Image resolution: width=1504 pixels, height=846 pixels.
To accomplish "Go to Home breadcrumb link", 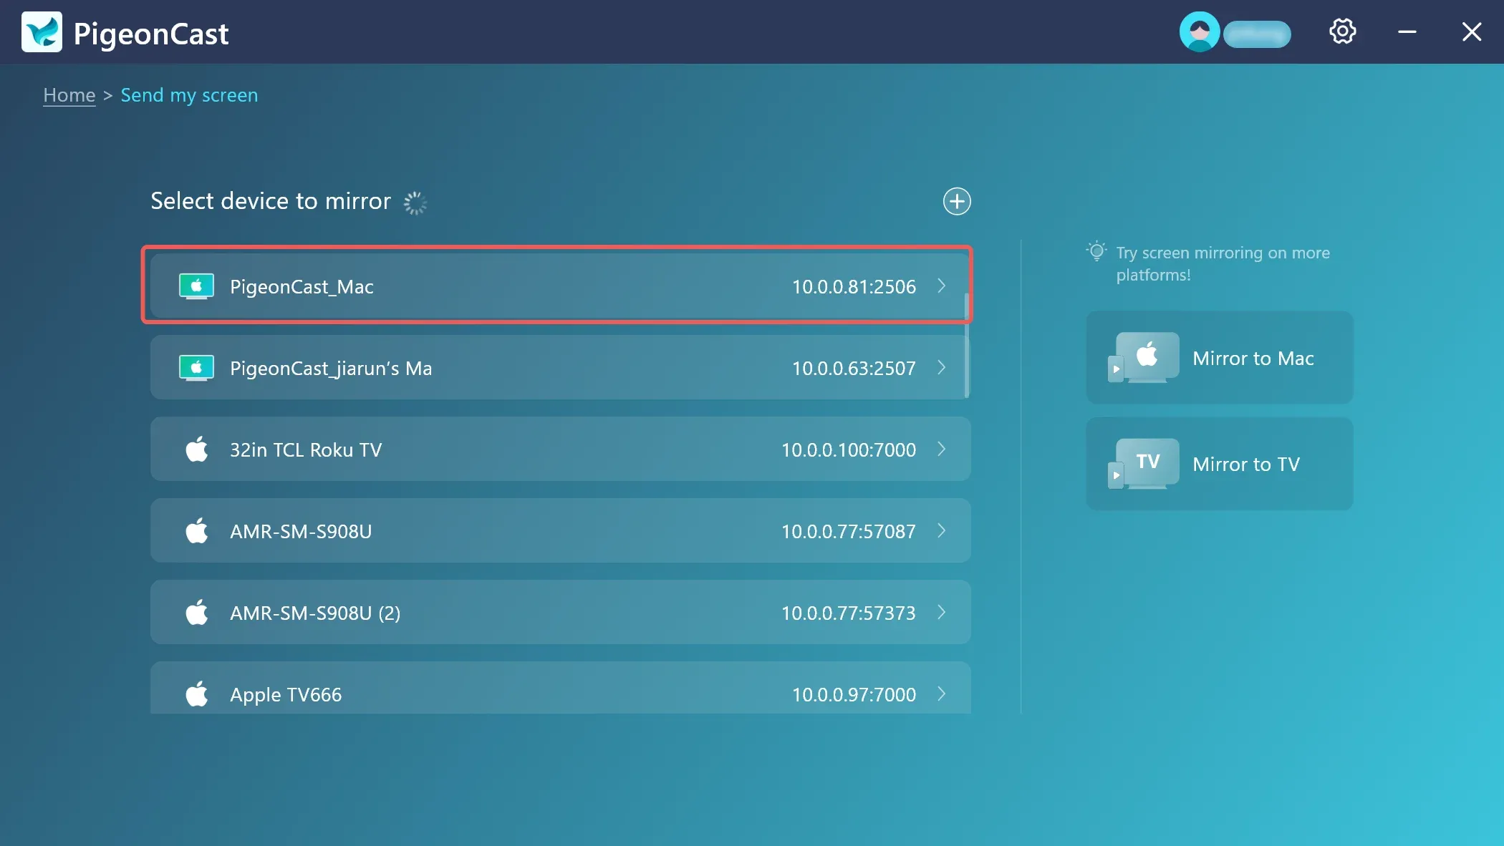I will pos(69,95).
